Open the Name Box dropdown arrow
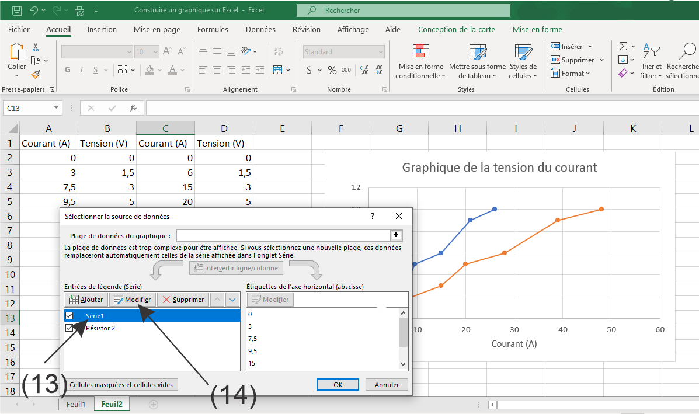 pyautogui.click(x=56, y=108)
